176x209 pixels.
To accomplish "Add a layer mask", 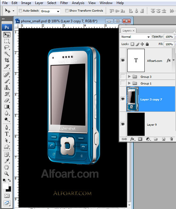I will (x=140, y=139).
